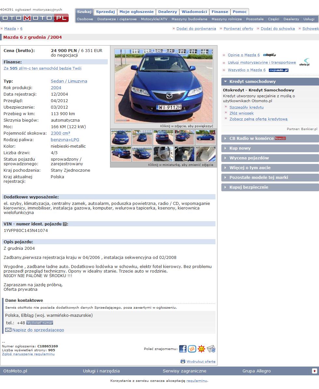This screenshot has height=389, width=319.
Task: Open Opinie o Mazda 6
Action: click(x=244, y=55)
